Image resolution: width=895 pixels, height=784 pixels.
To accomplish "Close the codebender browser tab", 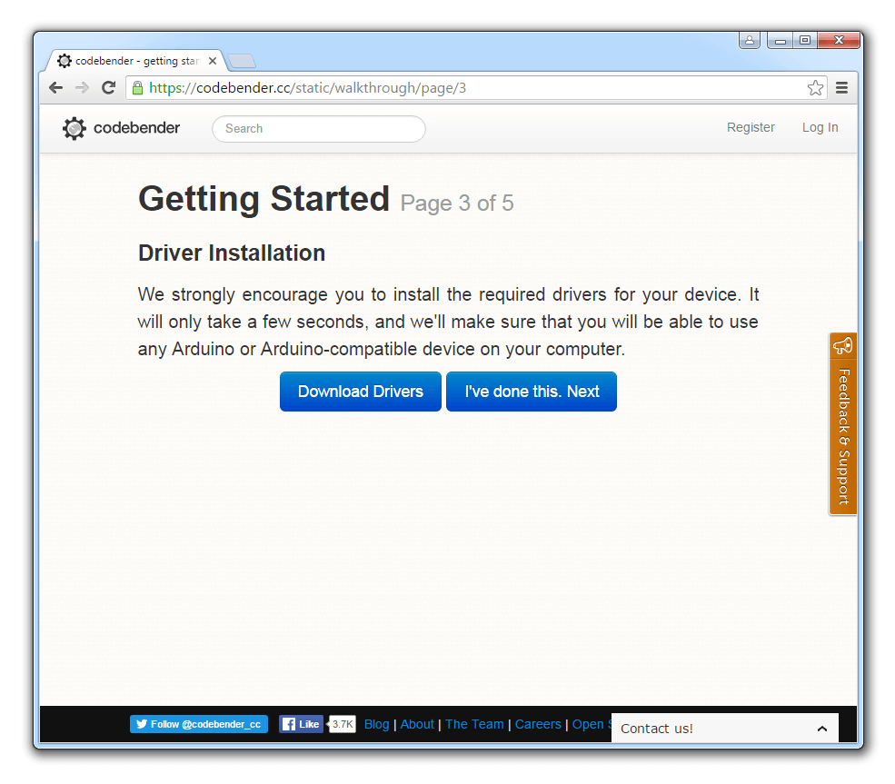I will (x=213, y=61).
